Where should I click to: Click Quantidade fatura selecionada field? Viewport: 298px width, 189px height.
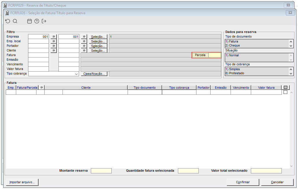(x=188, y=171)
